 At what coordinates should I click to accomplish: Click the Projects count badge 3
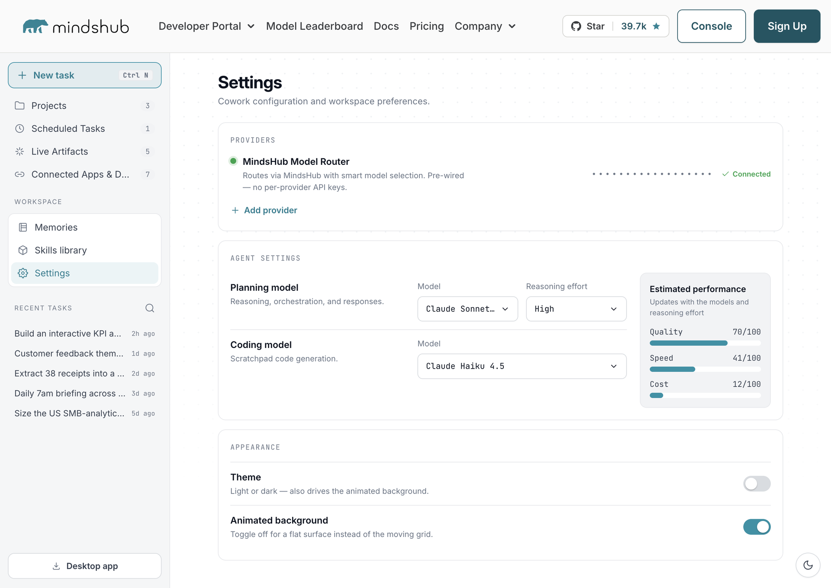click(x=148, y=106)
